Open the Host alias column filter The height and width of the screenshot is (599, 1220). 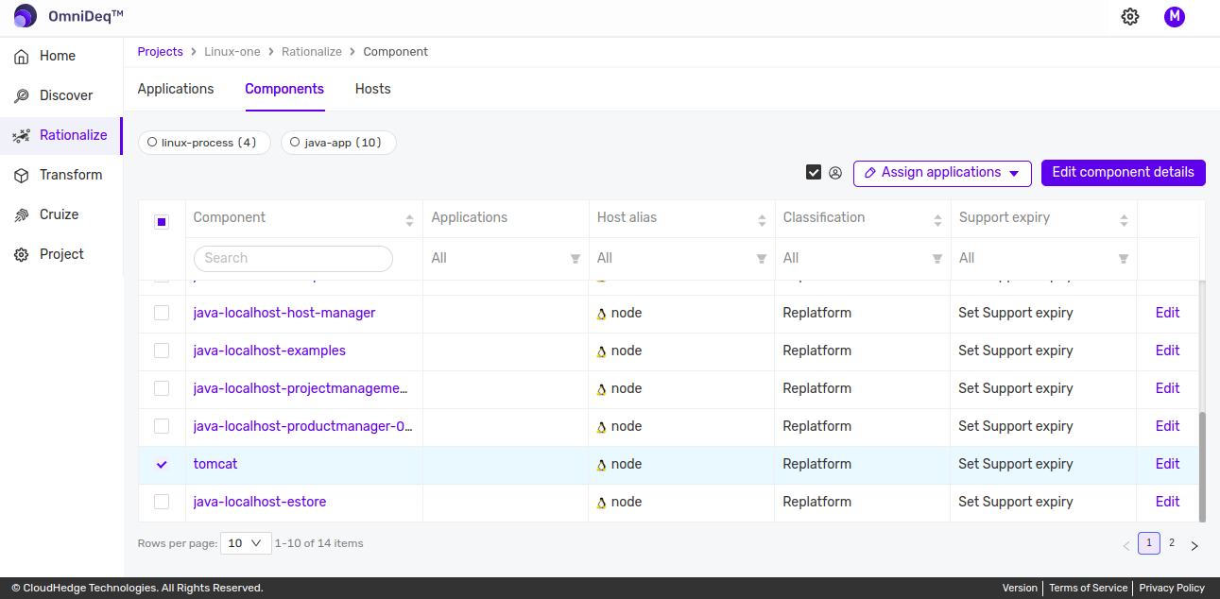(x=762, y=259)
